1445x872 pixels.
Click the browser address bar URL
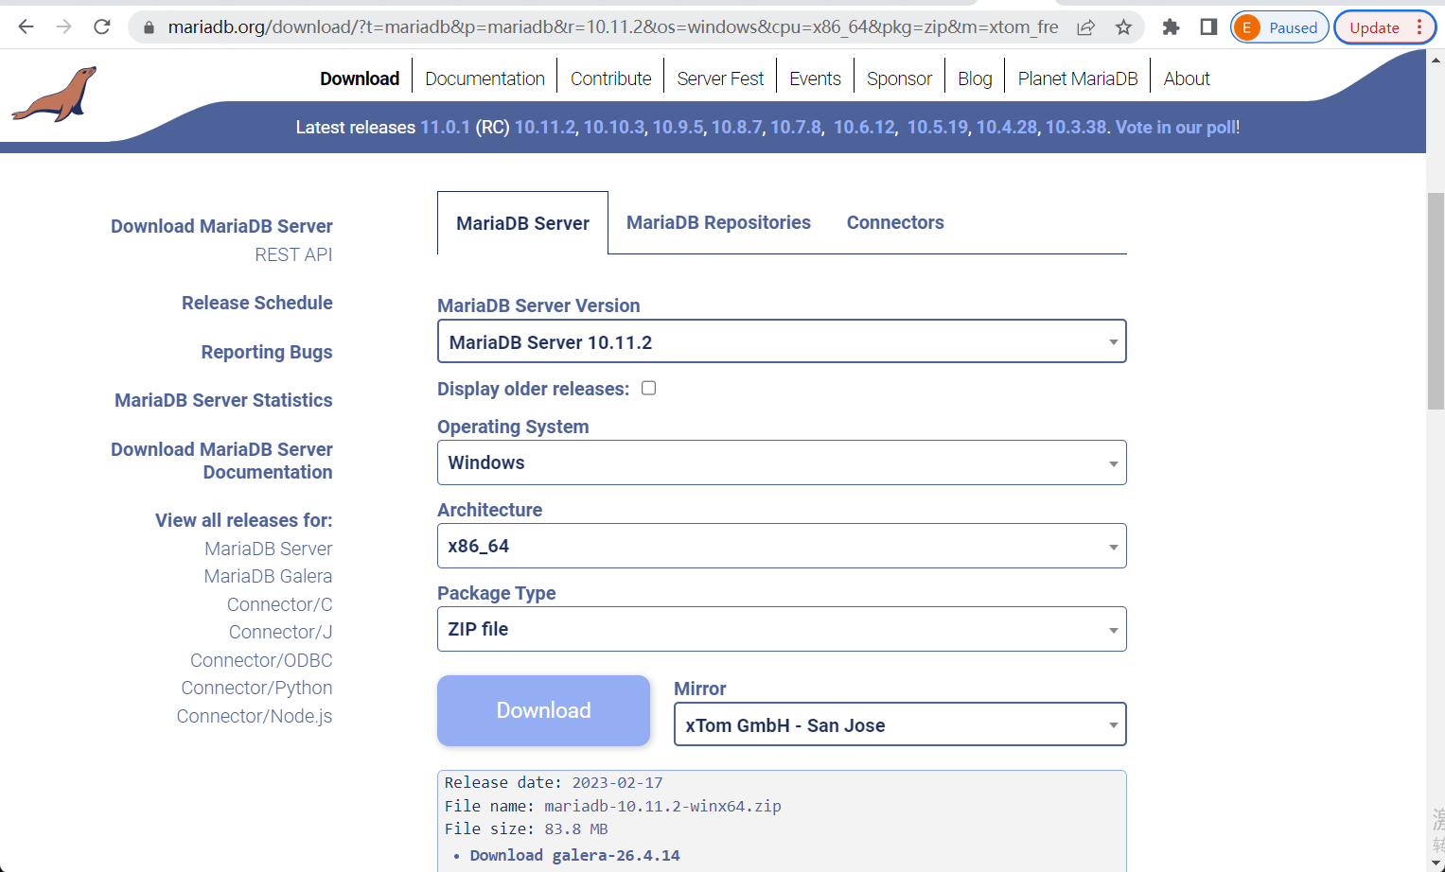612,27
